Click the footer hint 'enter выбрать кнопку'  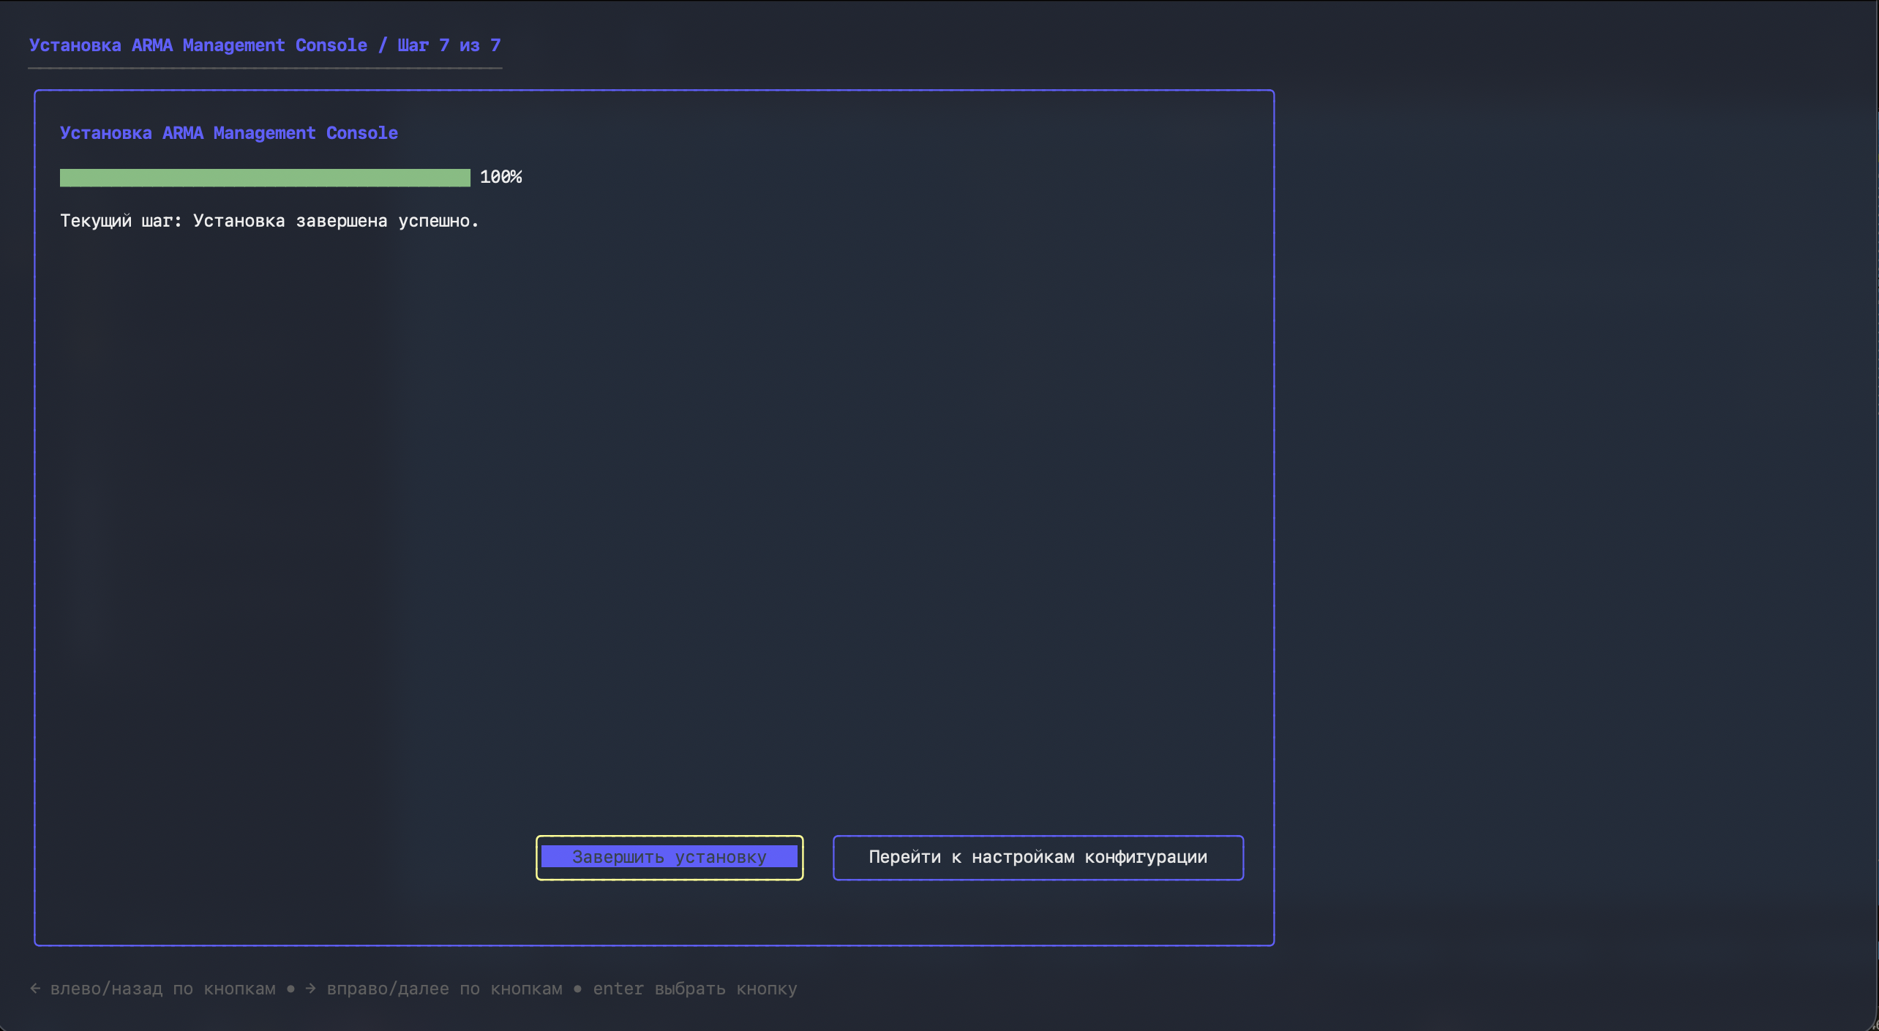695,989
